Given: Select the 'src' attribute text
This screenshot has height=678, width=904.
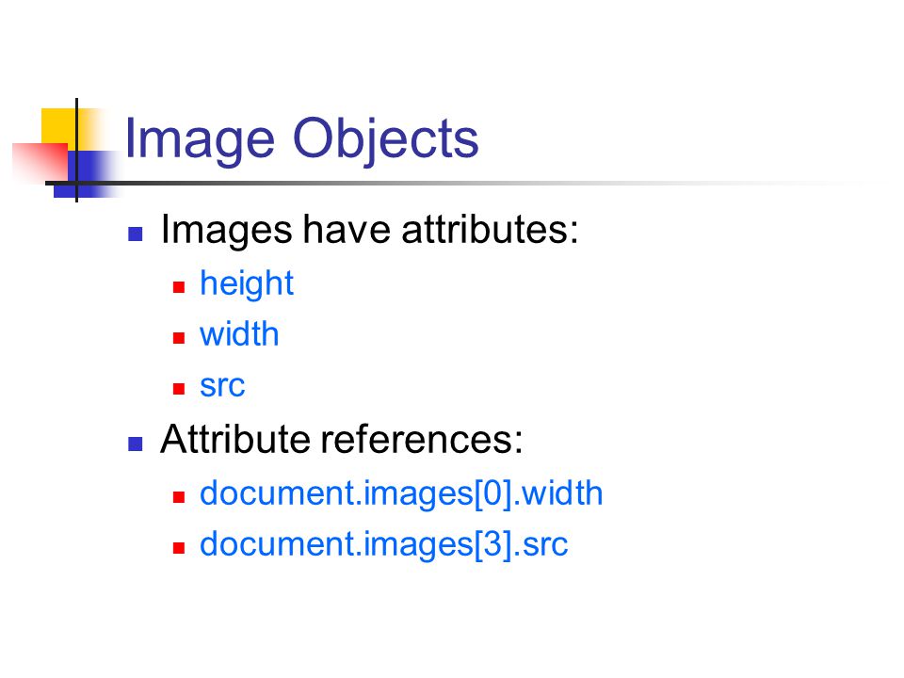Looking at the screenshot, I should pyautogui.click(x=222, y=386).
